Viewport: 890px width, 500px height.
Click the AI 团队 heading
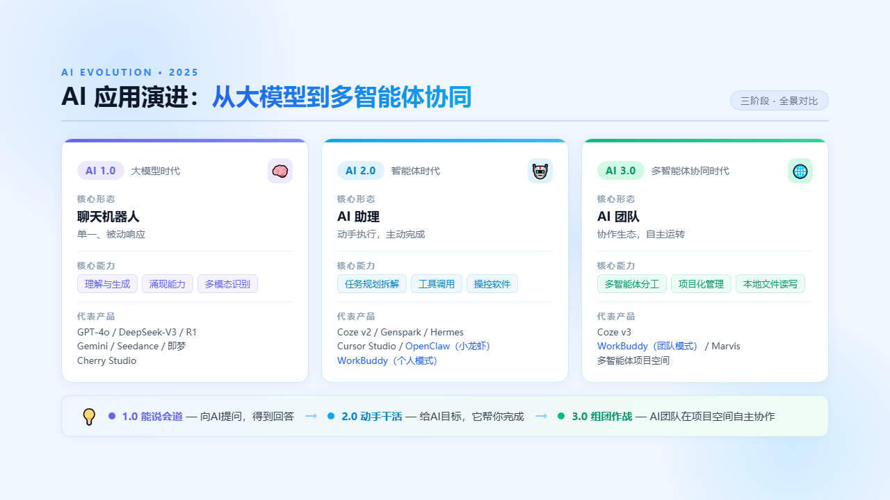(618, 217)
